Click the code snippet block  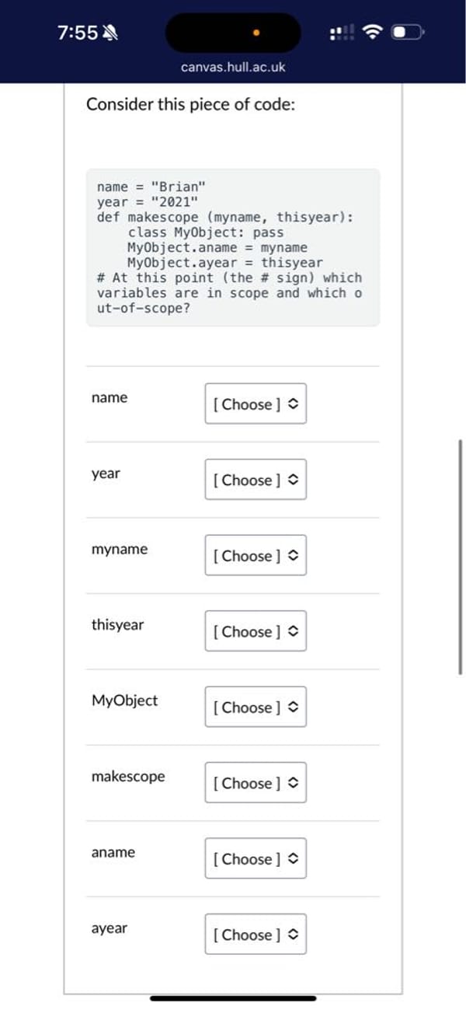(x=233, y=247)
